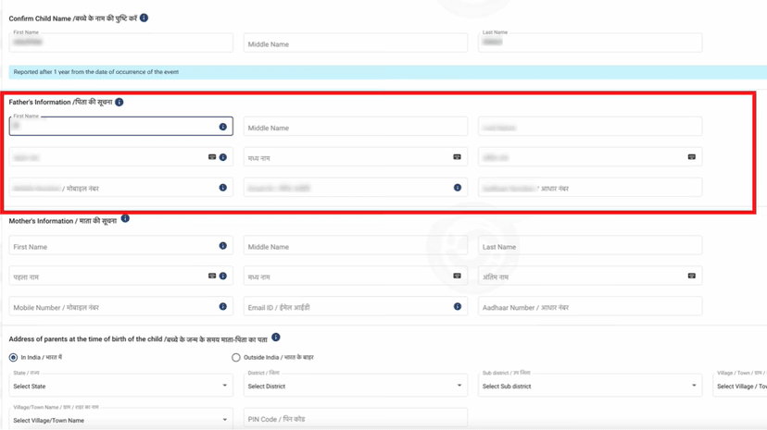Click the Father's Middle Name field
Screen dimensions: 767x430
[x=355, y=128]
